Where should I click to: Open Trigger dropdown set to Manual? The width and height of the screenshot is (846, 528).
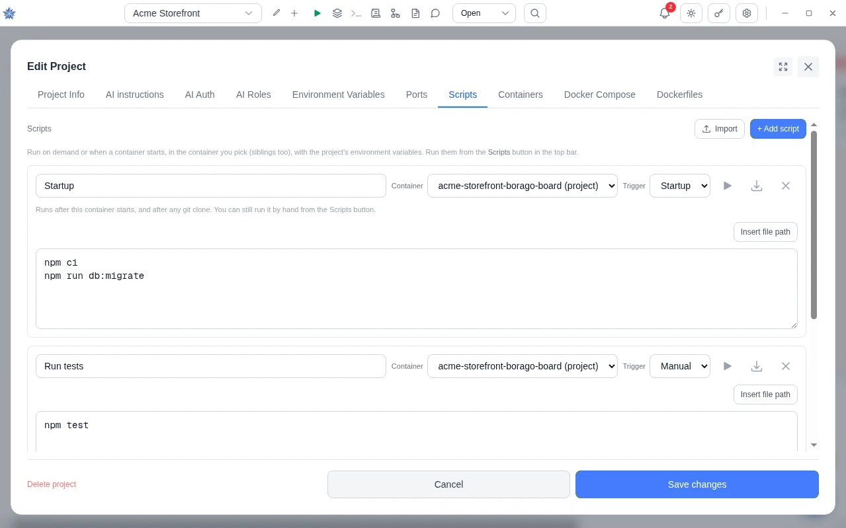(x=680, y=366)
